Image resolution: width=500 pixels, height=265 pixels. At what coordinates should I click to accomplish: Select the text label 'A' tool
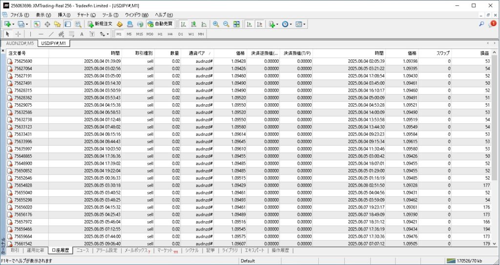(82, 34)
